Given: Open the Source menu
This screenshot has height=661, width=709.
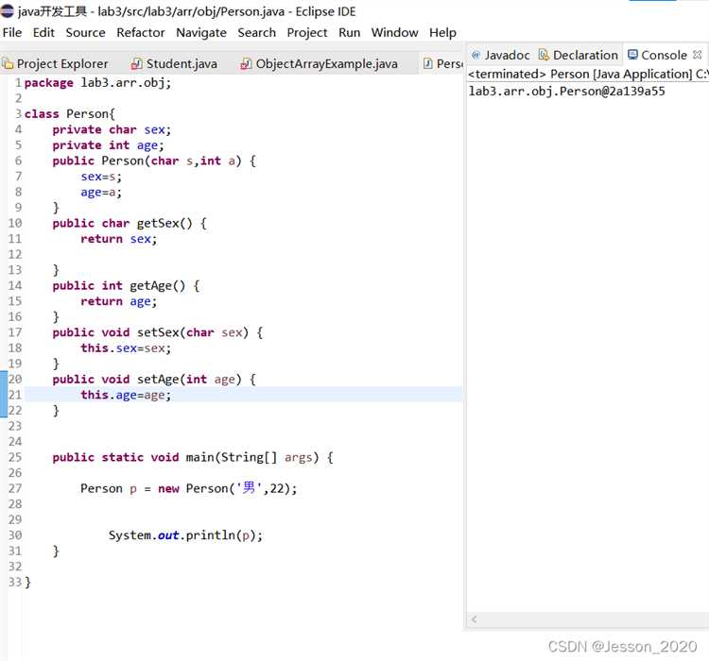Looking at the screenshot, I should (x=85, y=32).
